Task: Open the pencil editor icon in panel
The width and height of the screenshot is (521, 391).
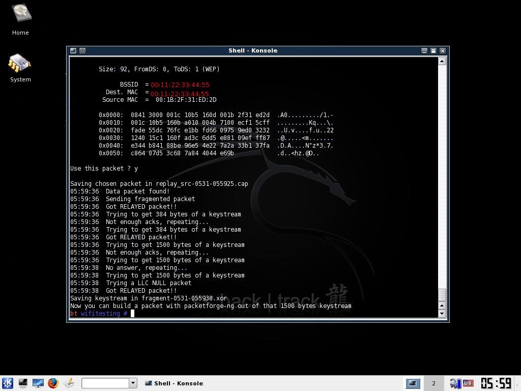Action: point(69,383)
